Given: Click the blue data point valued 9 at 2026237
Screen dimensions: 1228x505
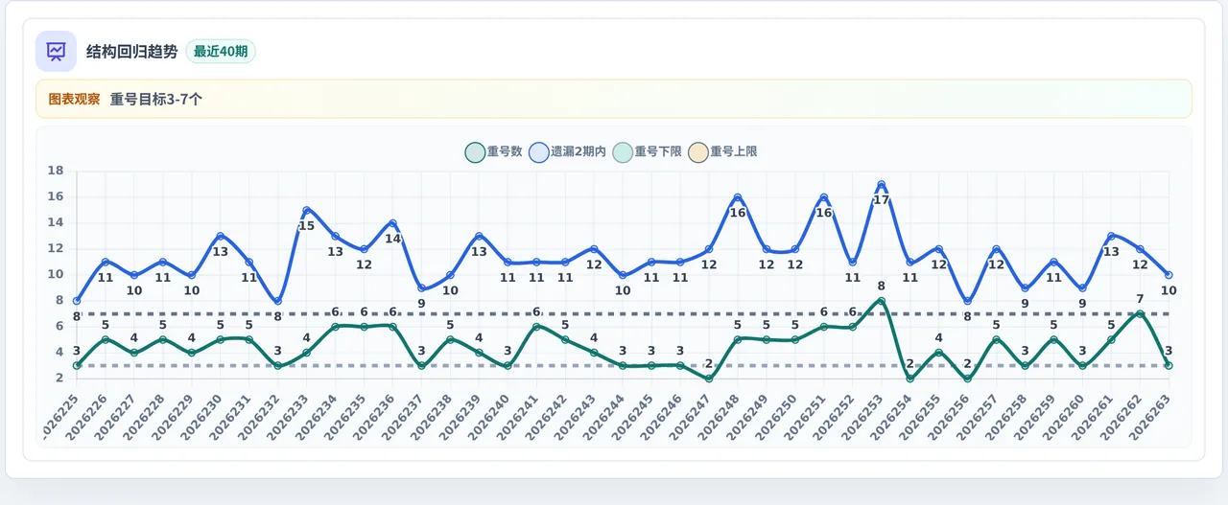Looking at the screenshot, I should point(421,288).
